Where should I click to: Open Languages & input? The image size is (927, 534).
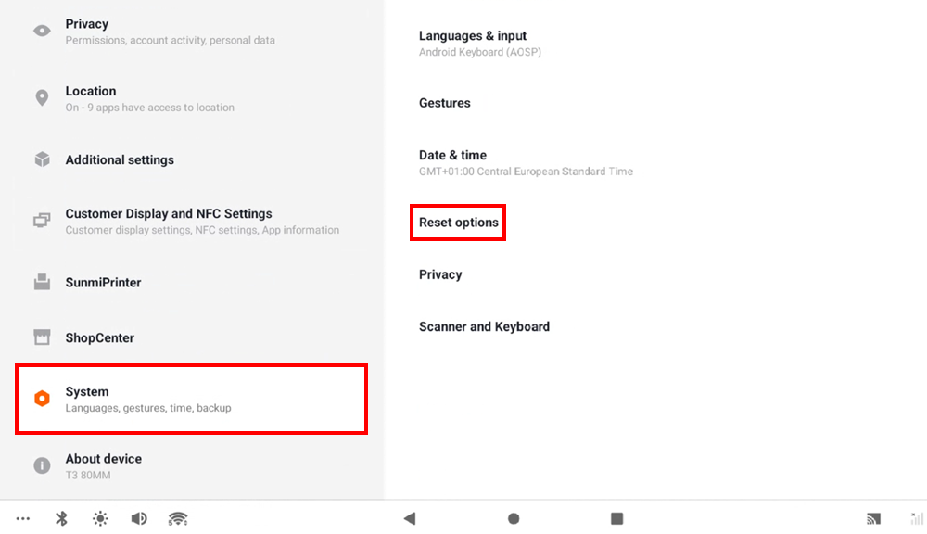click(x=473, y=44)
